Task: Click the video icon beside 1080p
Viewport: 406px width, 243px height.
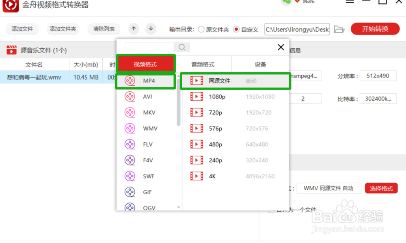Action: click(x=197, y=97)
